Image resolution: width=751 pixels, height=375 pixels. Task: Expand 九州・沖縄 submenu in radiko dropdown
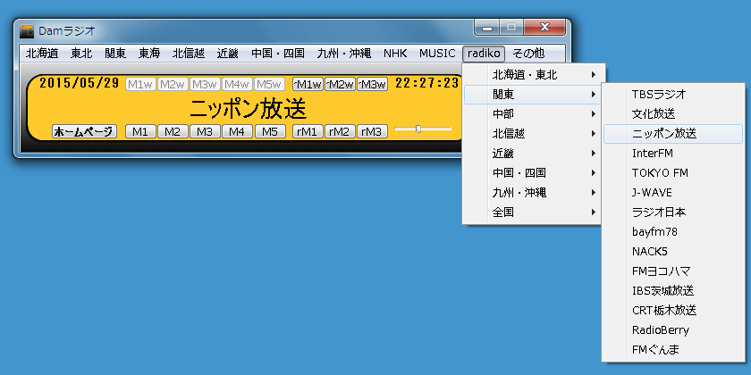click(x=532, y=192)
